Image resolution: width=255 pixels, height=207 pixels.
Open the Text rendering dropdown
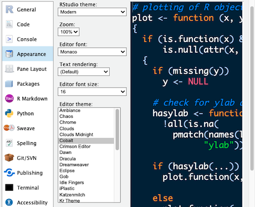[x=84, y=72]
